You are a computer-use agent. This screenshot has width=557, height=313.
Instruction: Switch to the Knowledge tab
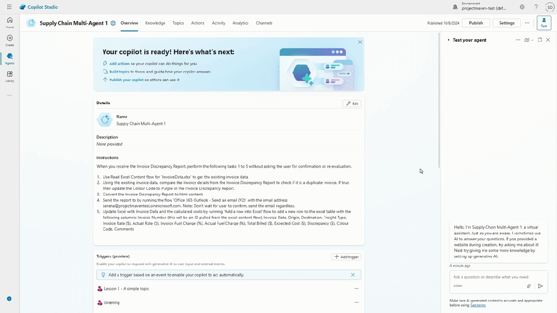[155, 23]
